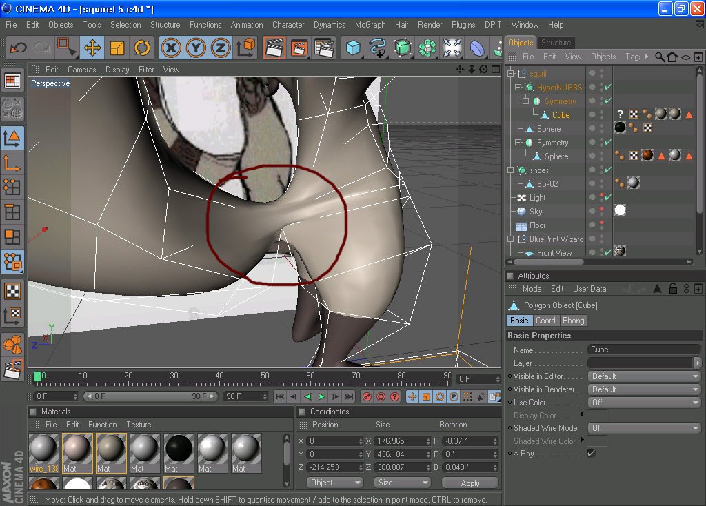
Task: Toggle the Light object enable checkmark
Action: pos(608,198)
